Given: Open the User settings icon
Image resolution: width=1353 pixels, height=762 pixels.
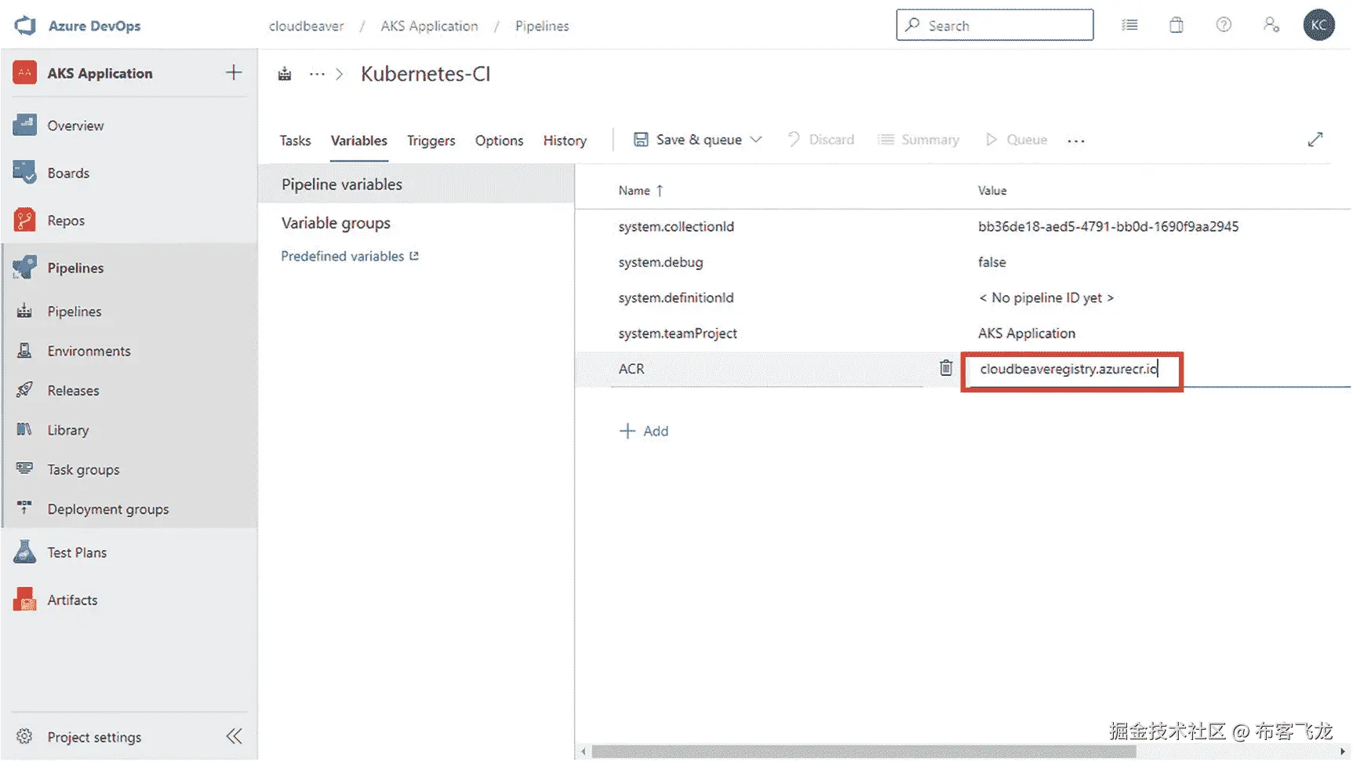Looking at the screenshot, I should click(1271, 25).
